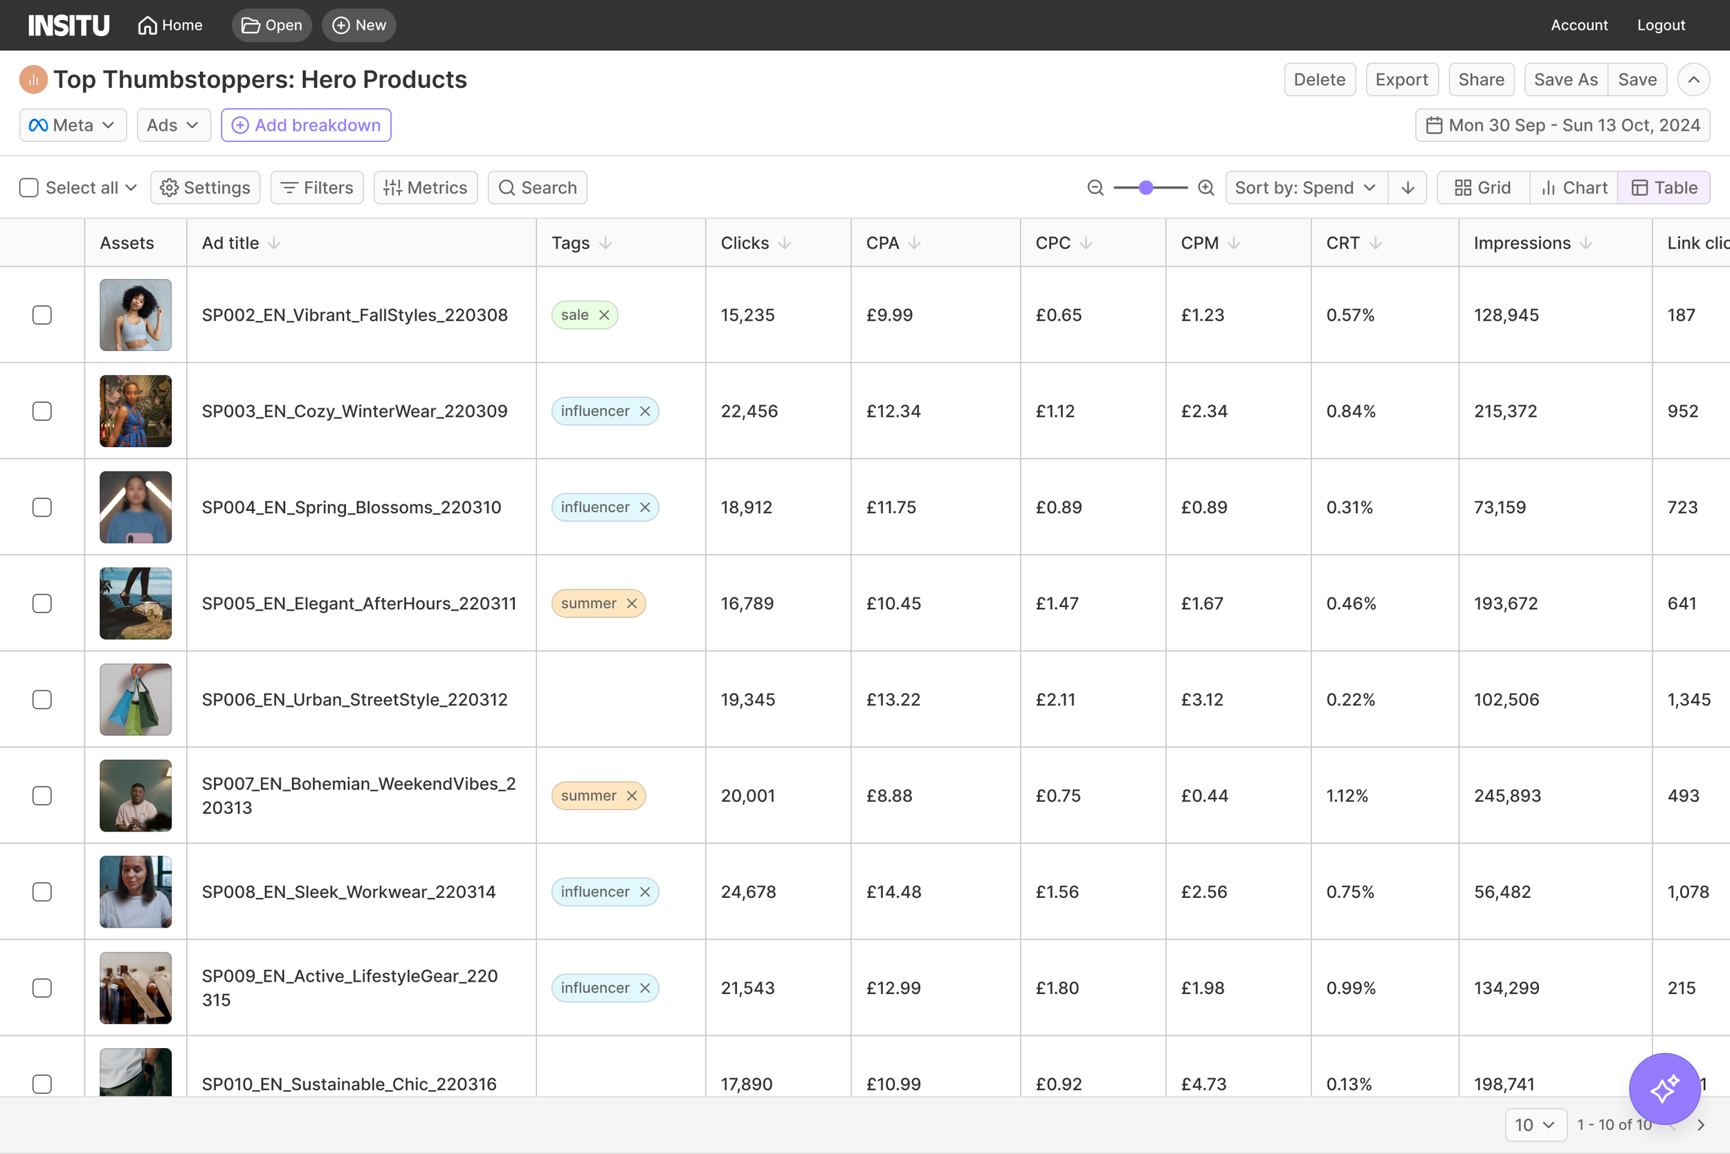This screenshot has height=1154, width=1730.
Task: Go to next page arrow
Action: [1700, 1124]
